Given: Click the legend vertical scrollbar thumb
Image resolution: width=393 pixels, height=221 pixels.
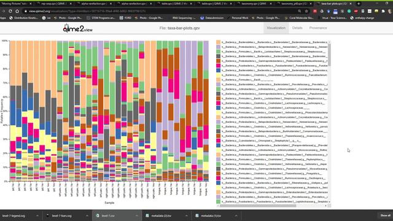Looking at the screenshot, I should tap(329, 55).
